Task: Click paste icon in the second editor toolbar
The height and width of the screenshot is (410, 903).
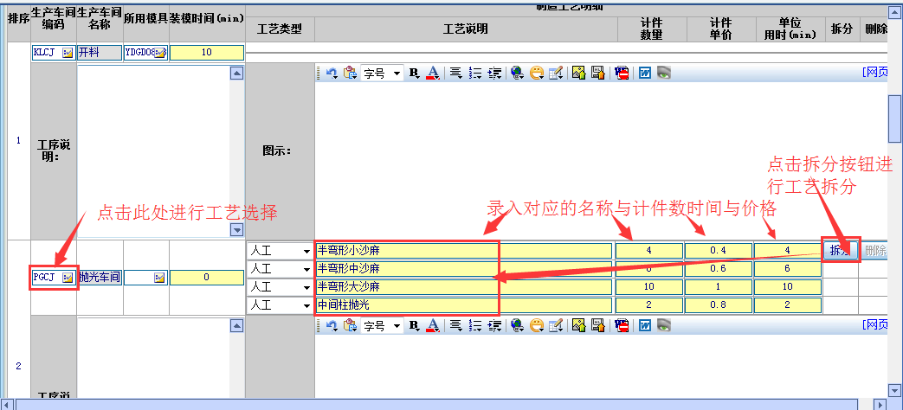Action: [350, 326]
